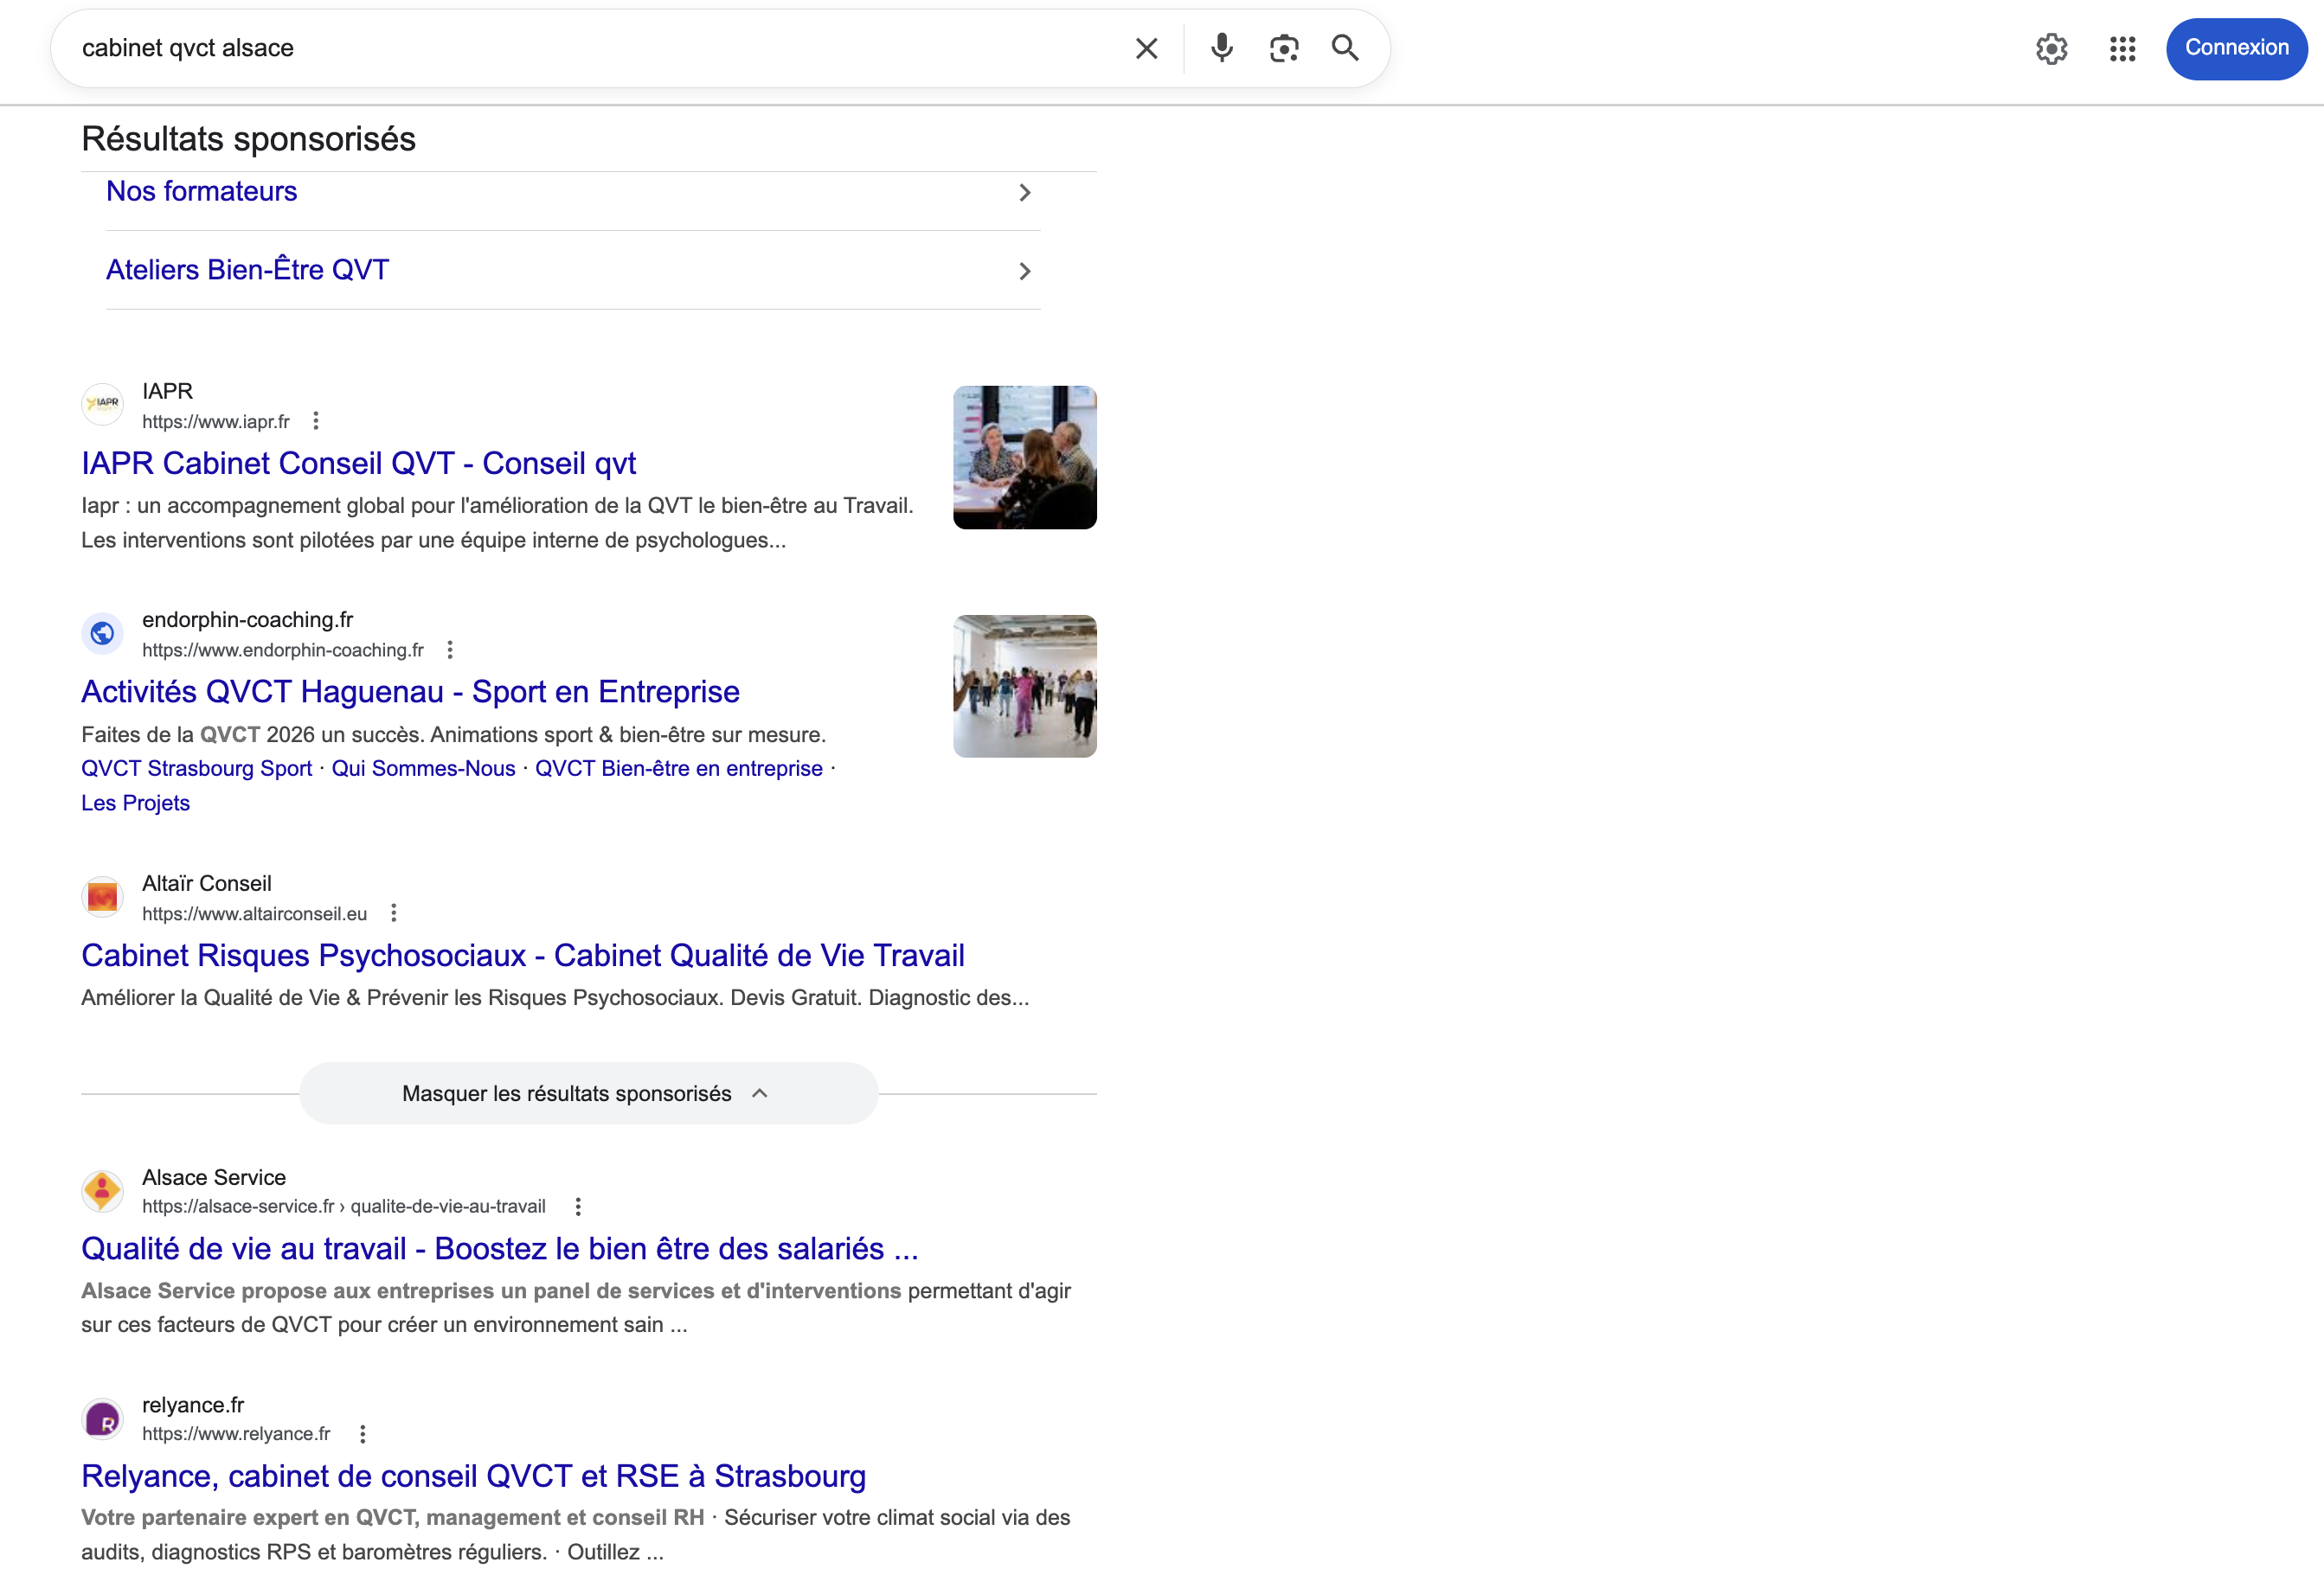Open 'Activités QVCT Haguenau - Sport en Entreprise'

(x=410, y=692)
